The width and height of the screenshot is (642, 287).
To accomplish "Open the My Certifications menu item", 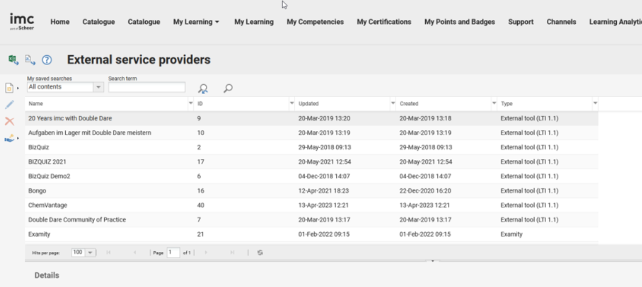I will (x=384, y=22).
